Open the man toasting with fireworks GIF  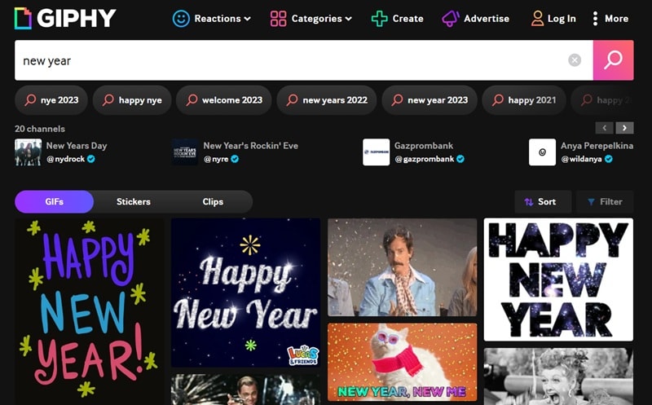coord(246,390)
